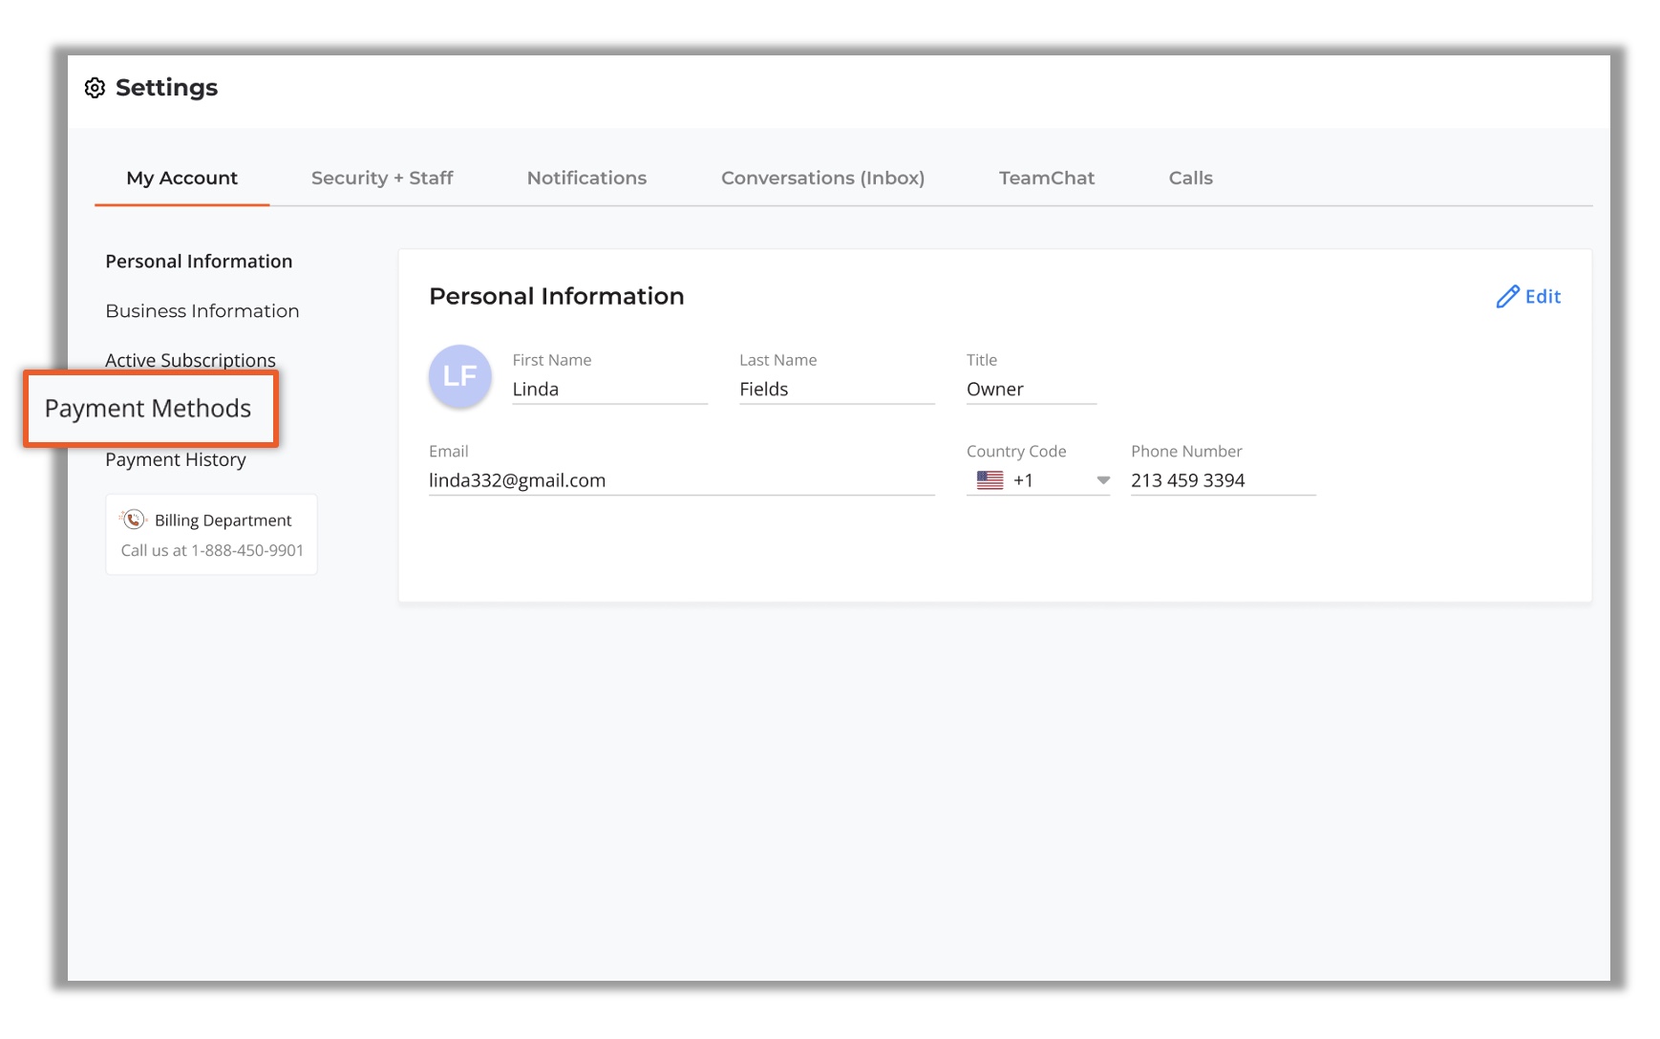View Payment History section

click(176, 460)
